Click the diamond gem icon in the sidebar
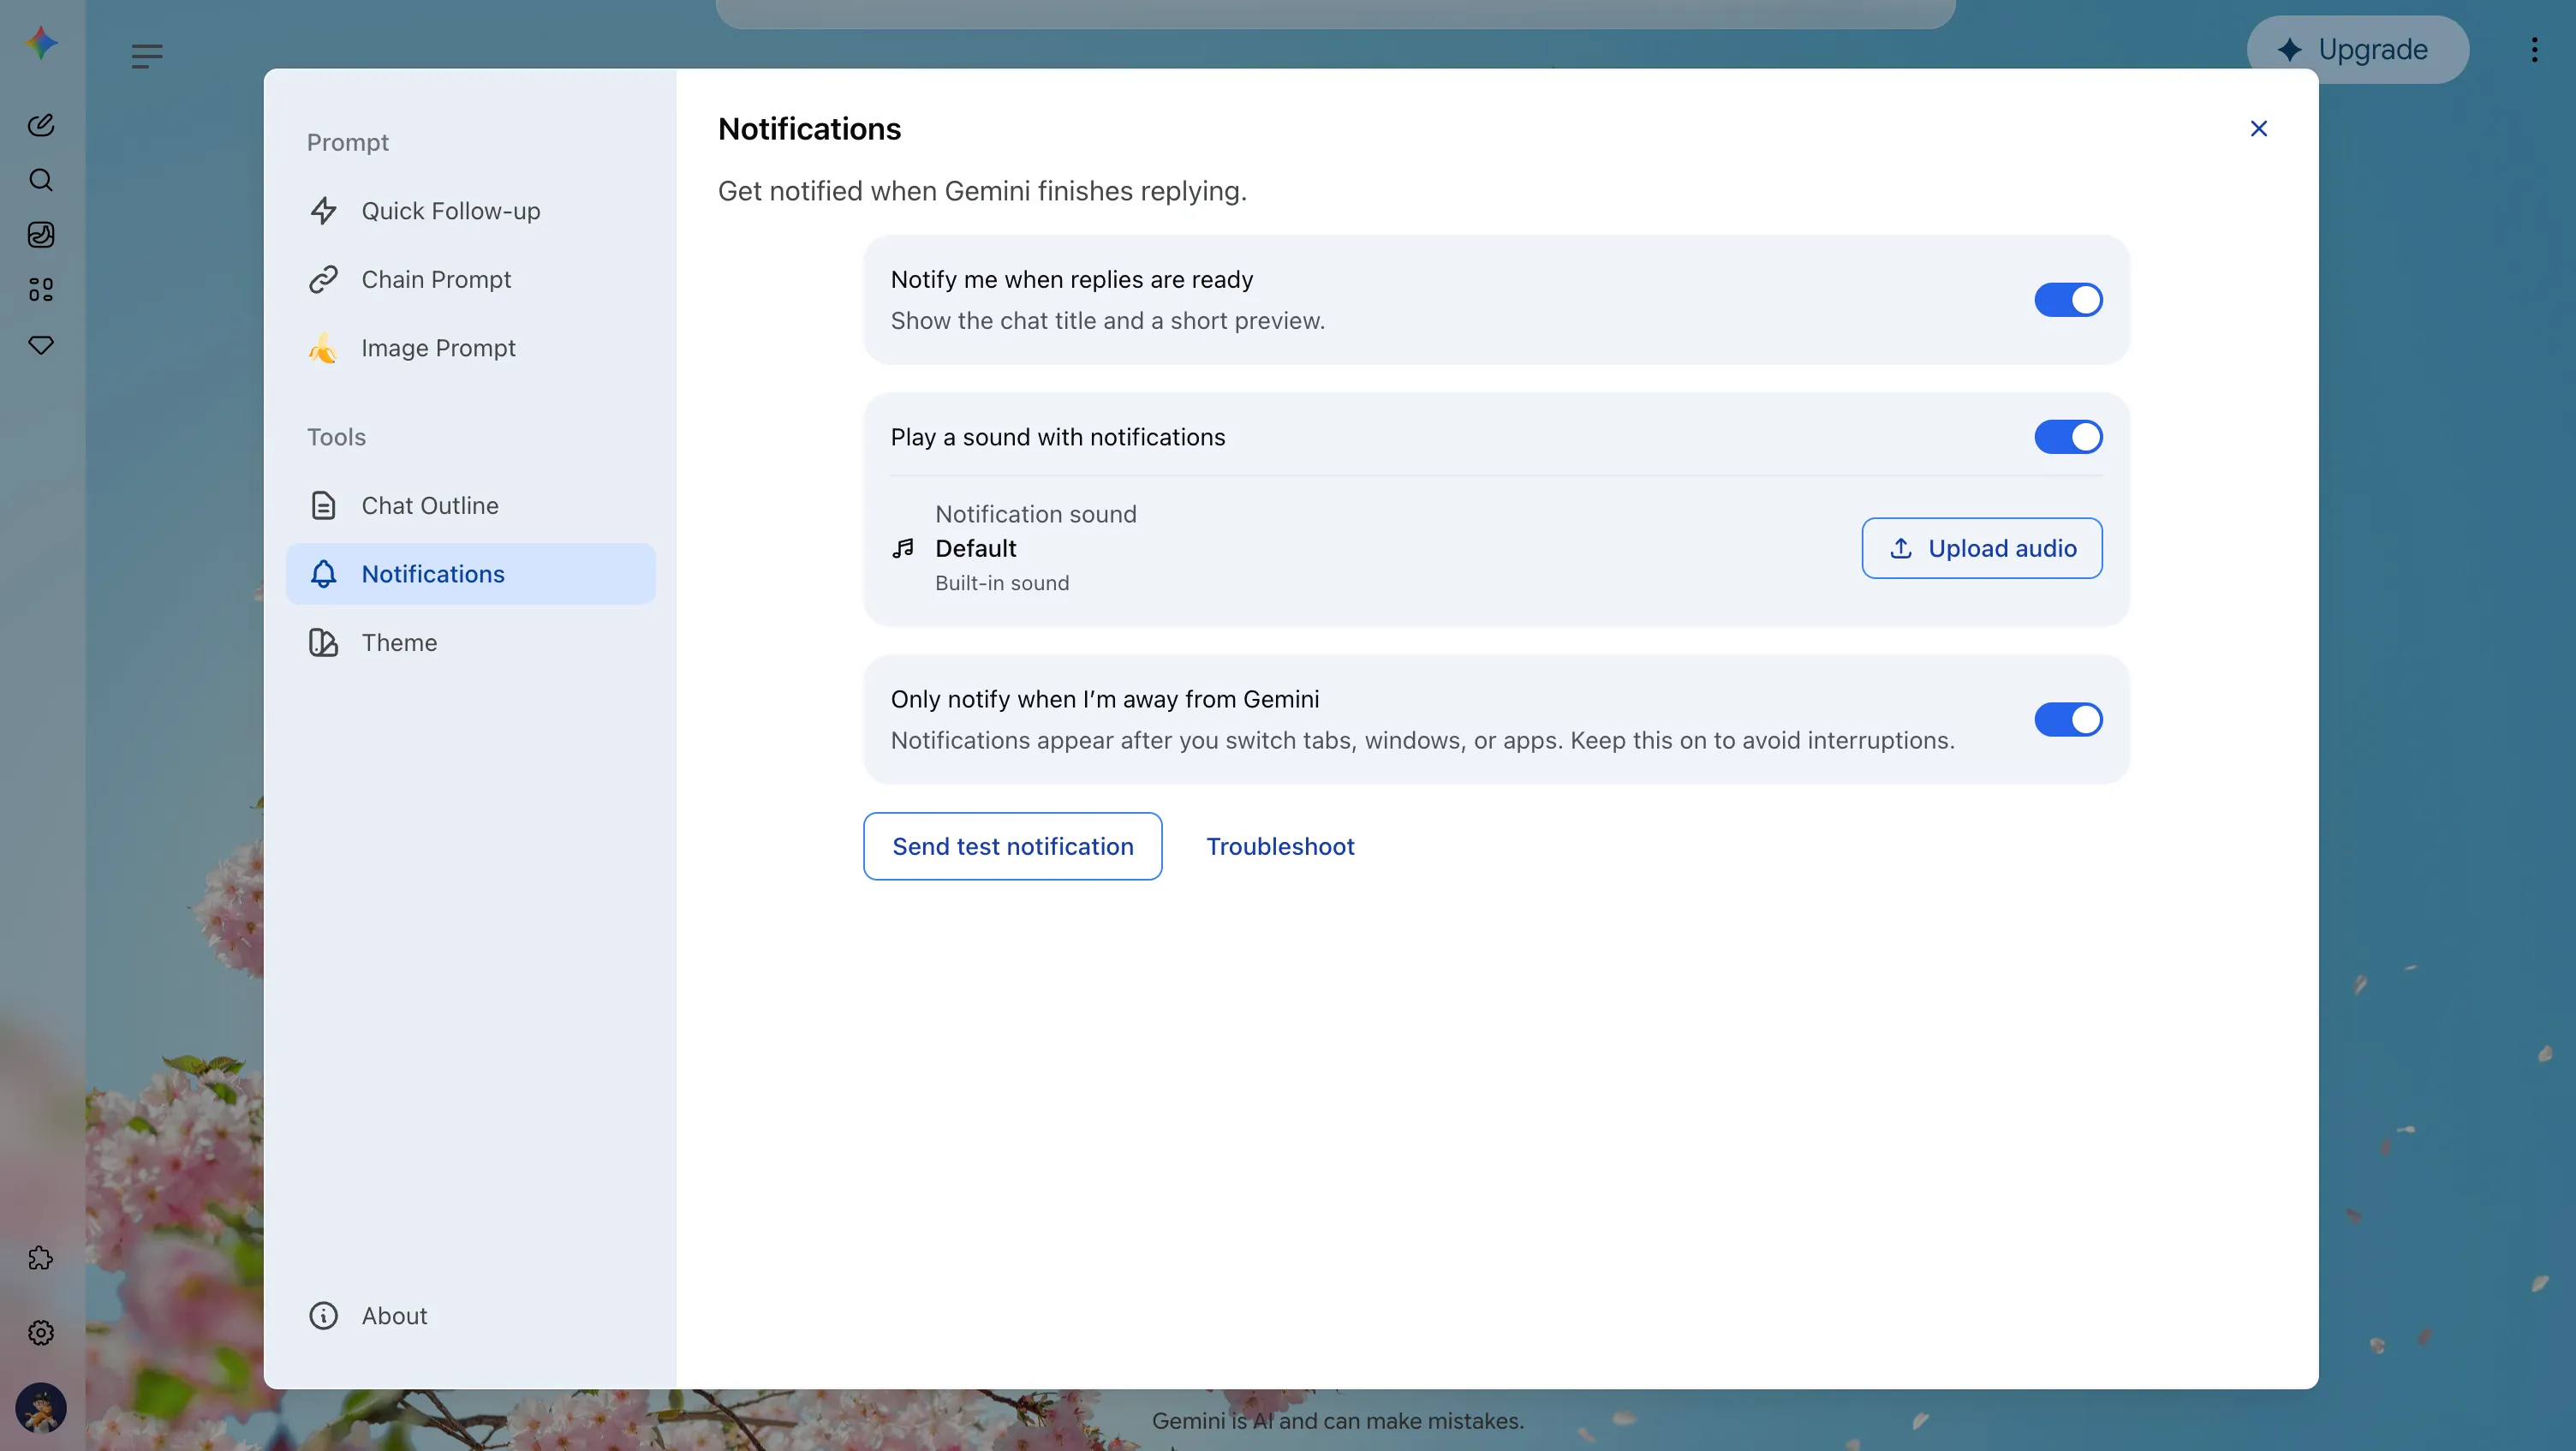This screenshot has width=2576, height=1451. pyautogui.click(x=41, y=345)
